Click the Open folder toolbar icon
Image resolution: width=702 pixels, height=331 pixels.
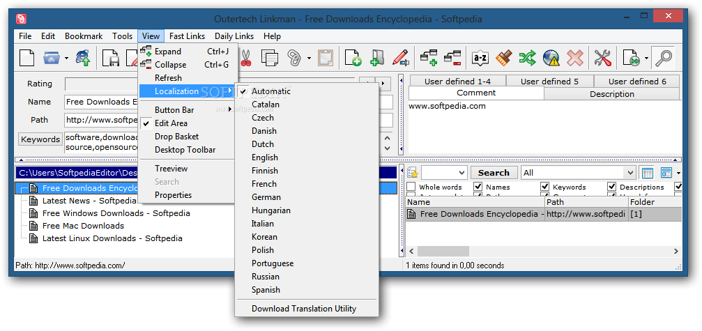click(52, 58)
